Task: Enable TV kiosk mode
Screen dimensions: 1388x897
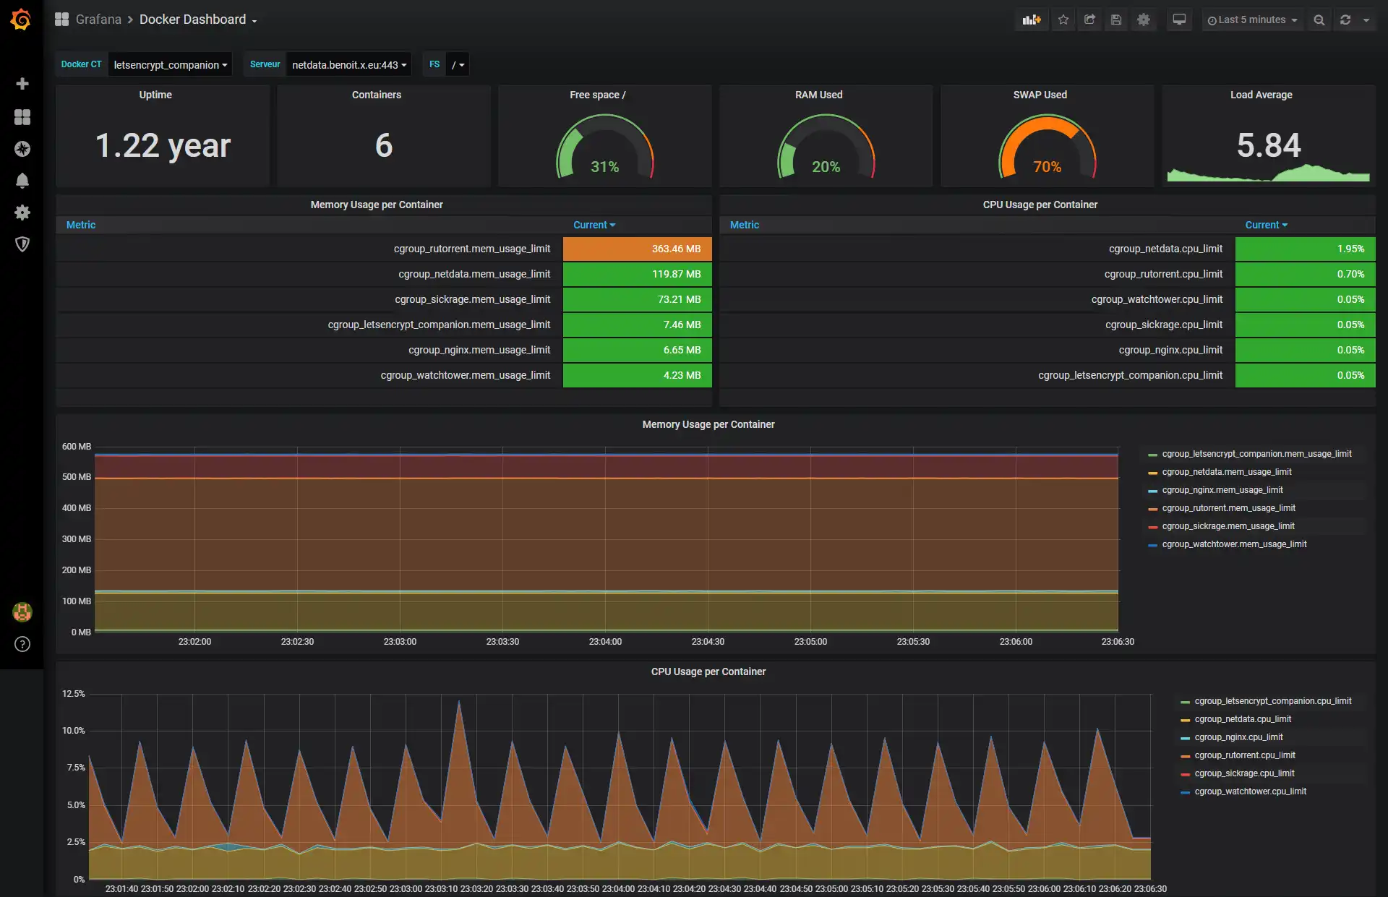Action: (1179, 20)
